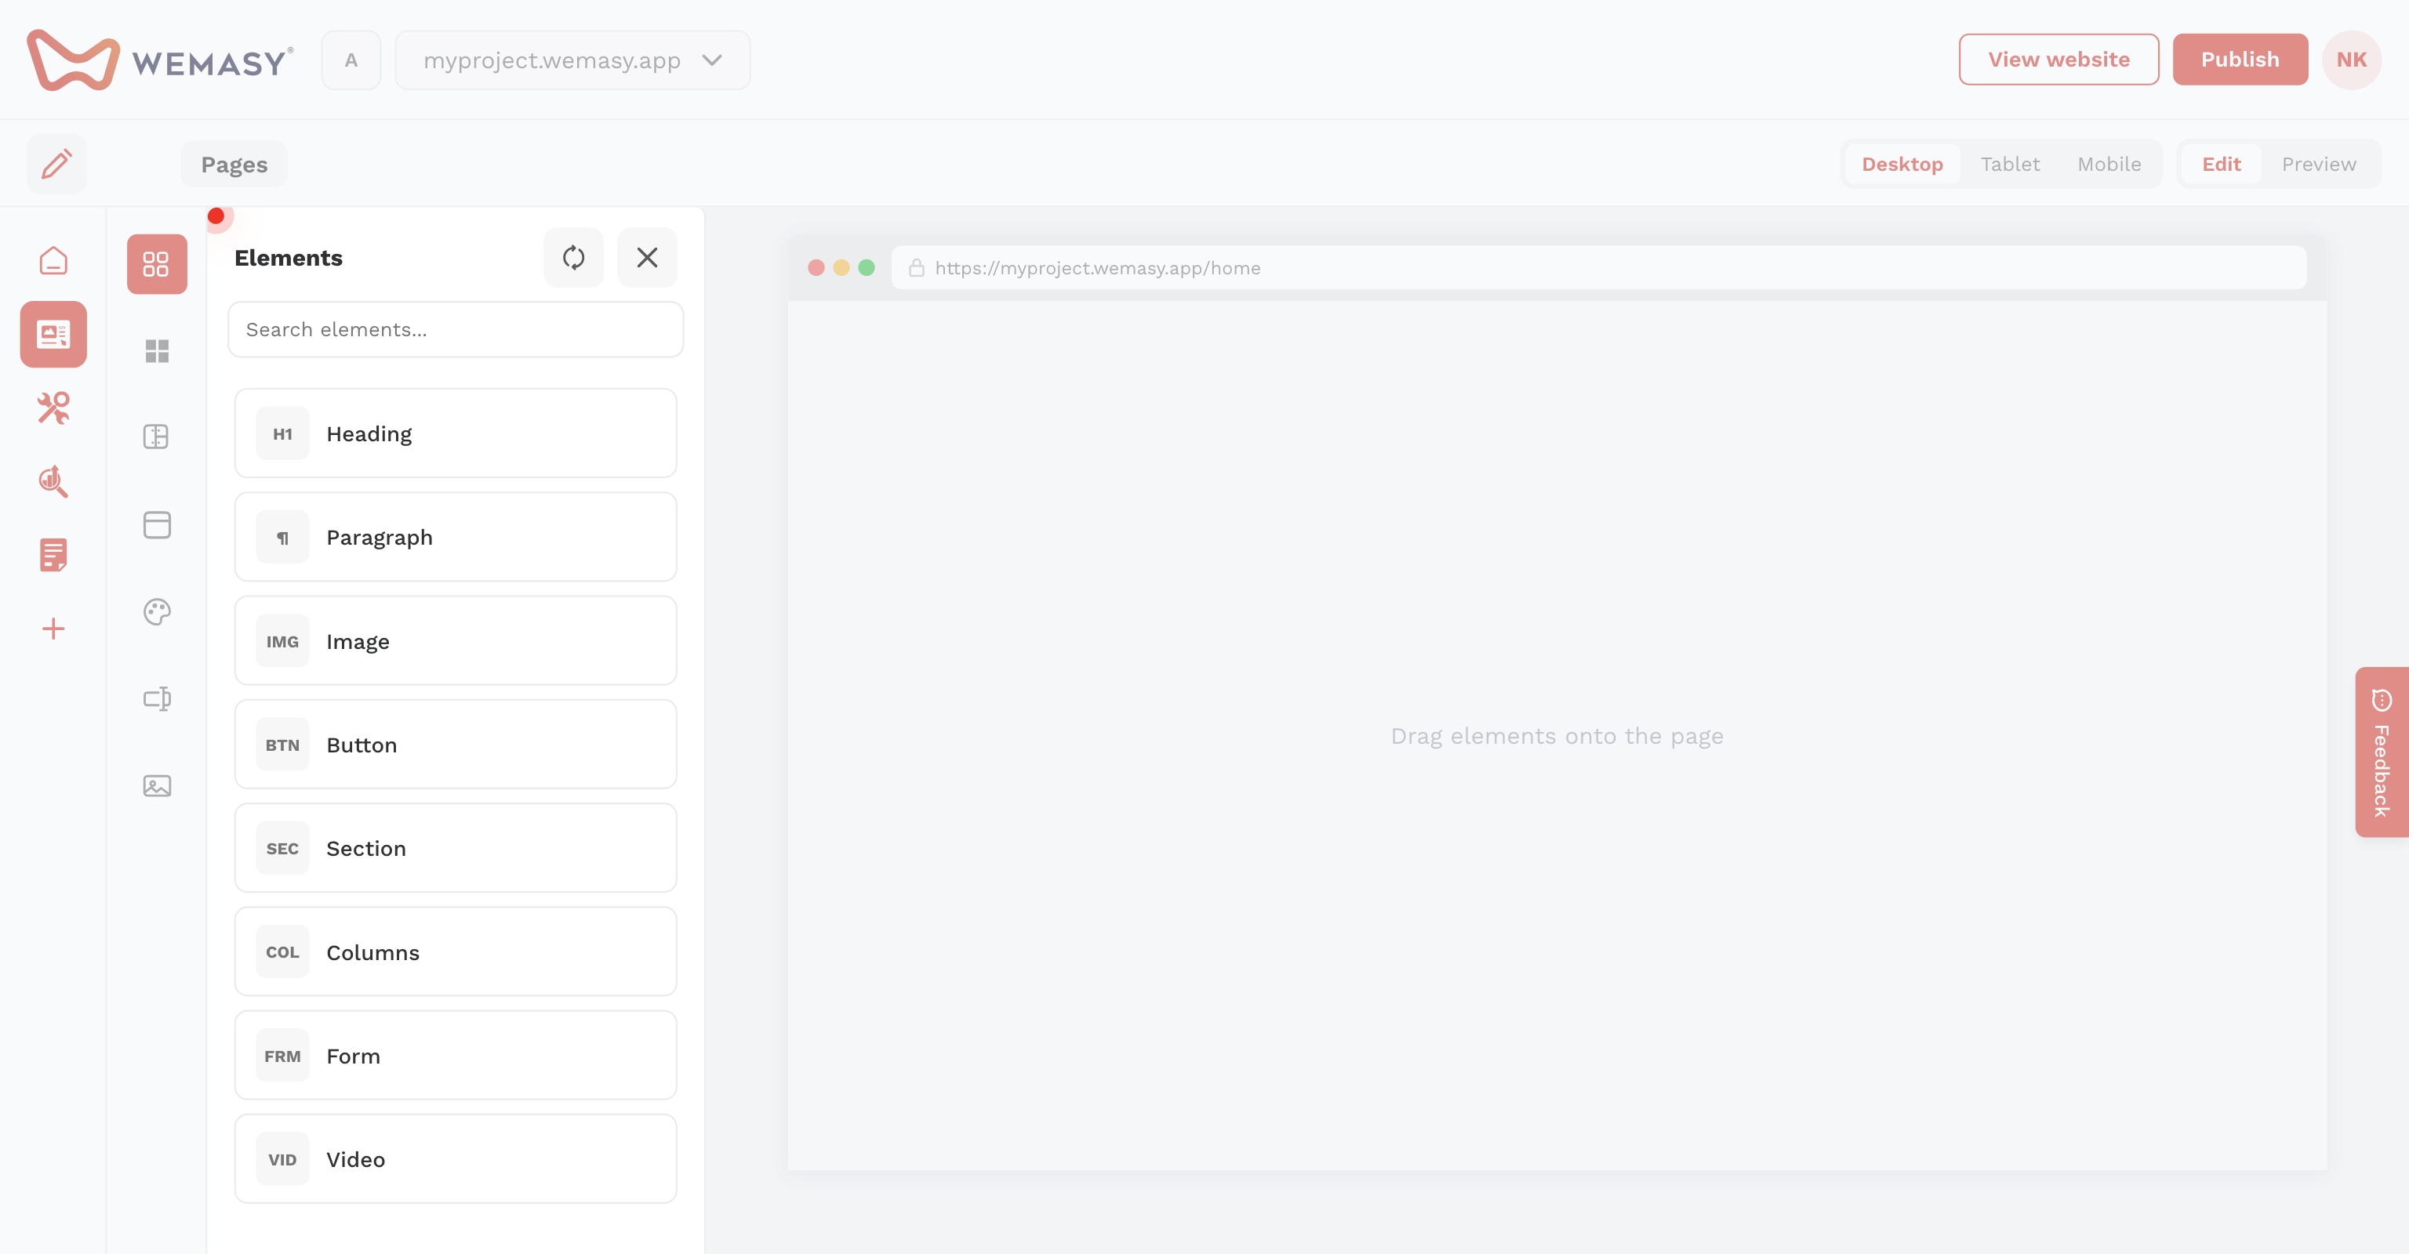Image resolution: width=2409 pixels, height=1254 pixels.
Task: Open the document notes sidebar icon
Action: click(x=53, y=555)
